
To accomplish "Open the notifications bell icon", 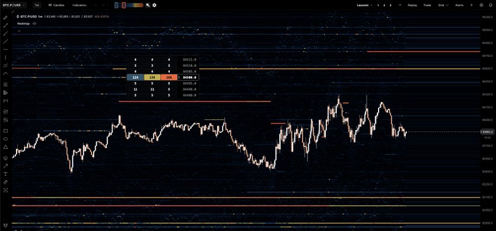I will point(490,5).
